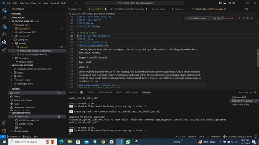This screenshot has width=259, height=145.
Task: Open the Accounts menu icon
Action: [4, 123]
